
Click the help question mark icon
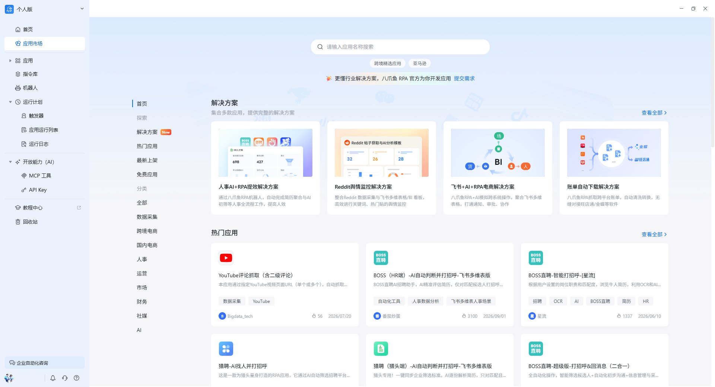[76, 378]
